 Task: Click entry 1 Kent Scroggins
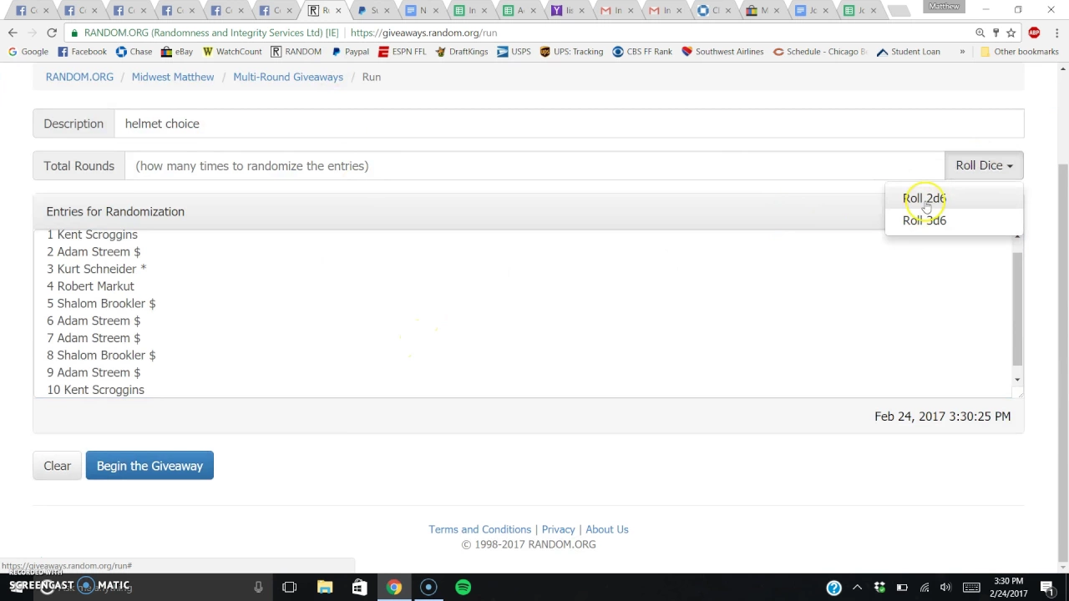pos(92,235)
